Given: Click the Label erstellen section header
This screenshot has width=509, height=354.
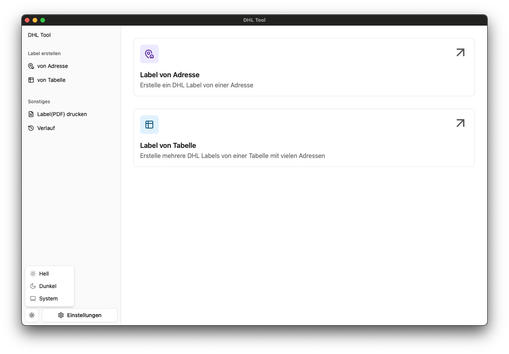Looking at the screenshot, I should [44, 54].
